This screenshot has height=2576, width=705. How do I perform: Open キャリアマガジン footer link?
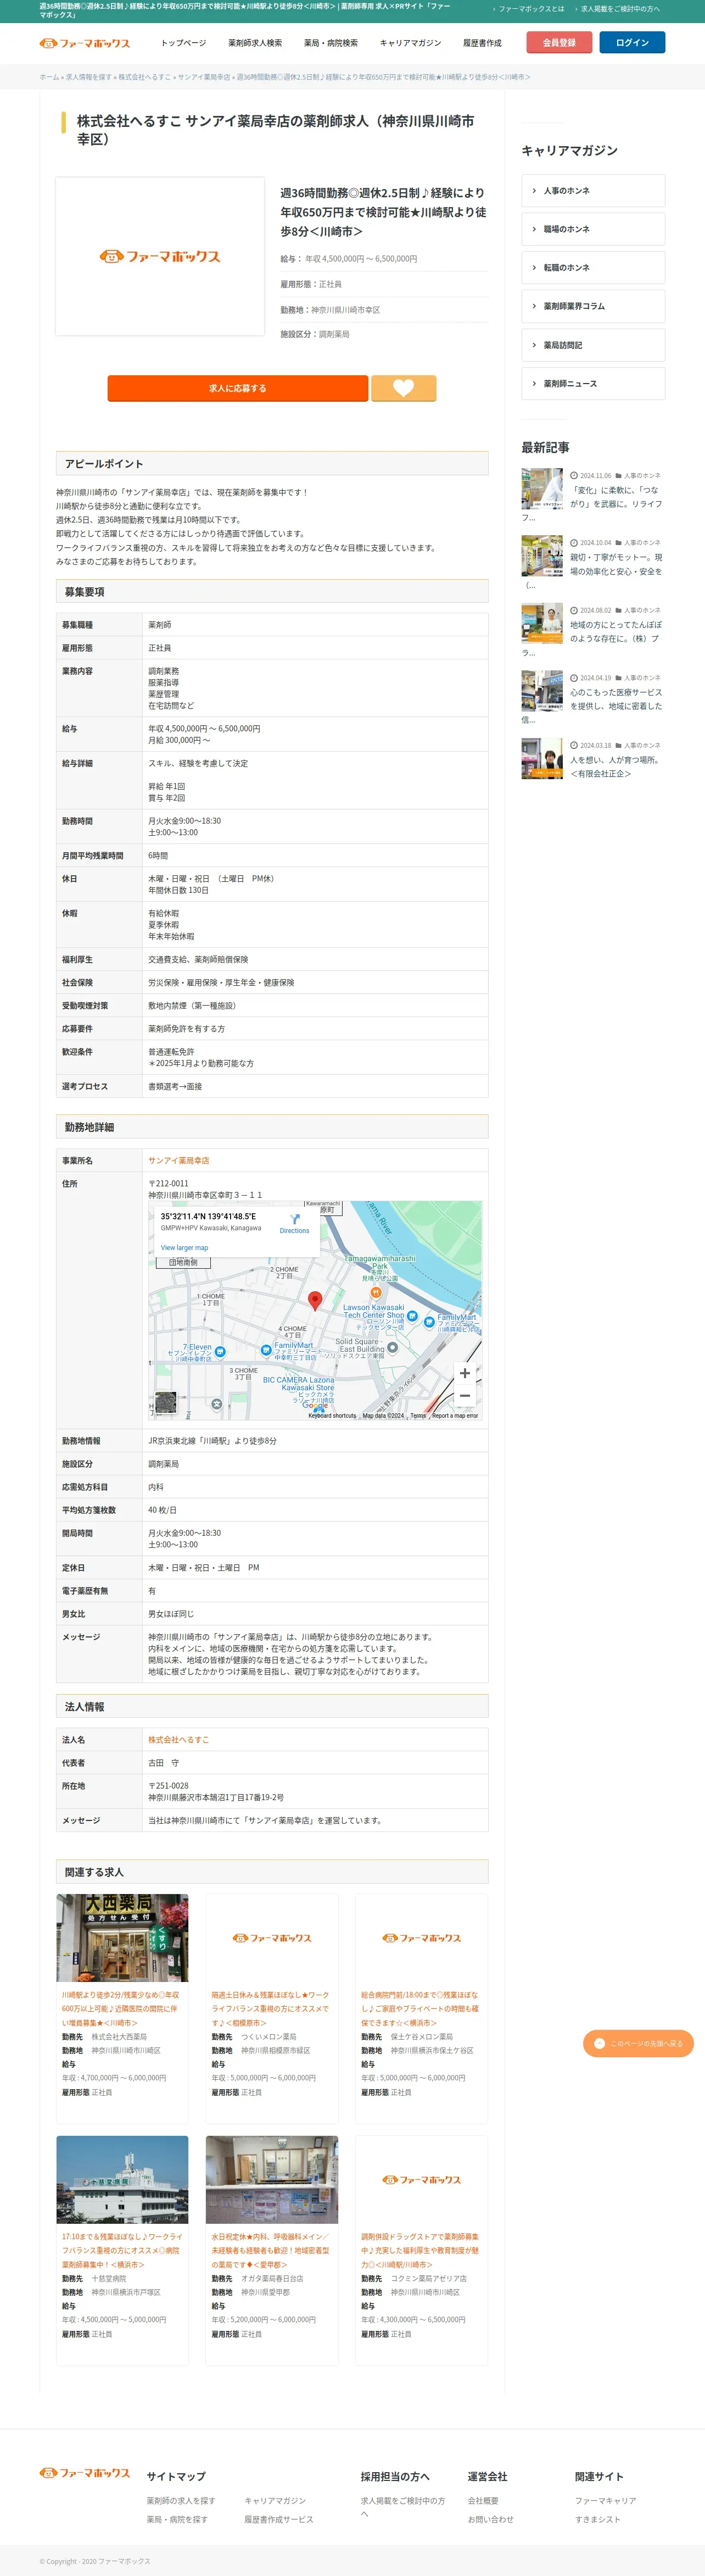pyautogui.click(x=275, y=2500)
